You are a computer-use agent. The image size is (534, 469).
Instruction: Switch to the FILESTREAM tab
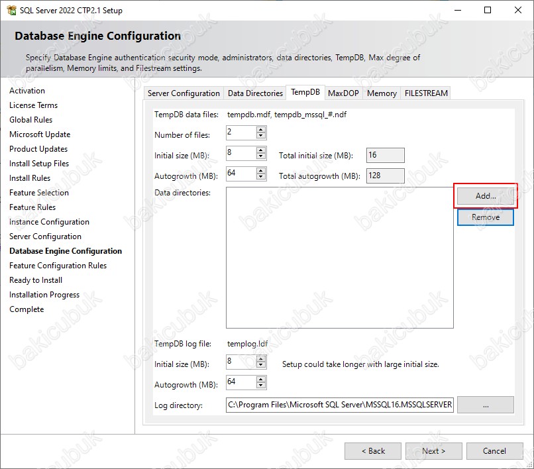tap(426, 93)
